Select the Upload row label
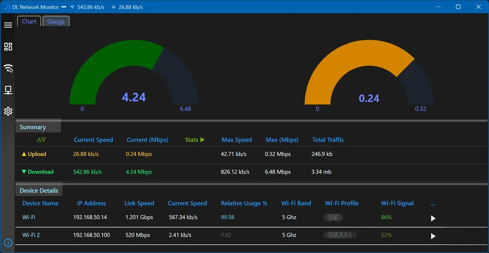Image resolution: width=489 pixels, height=253 pixels. tap(34, 154)
